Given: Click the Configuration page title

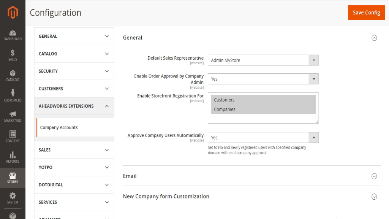Looking at the screenshot, I should [55, 13].
